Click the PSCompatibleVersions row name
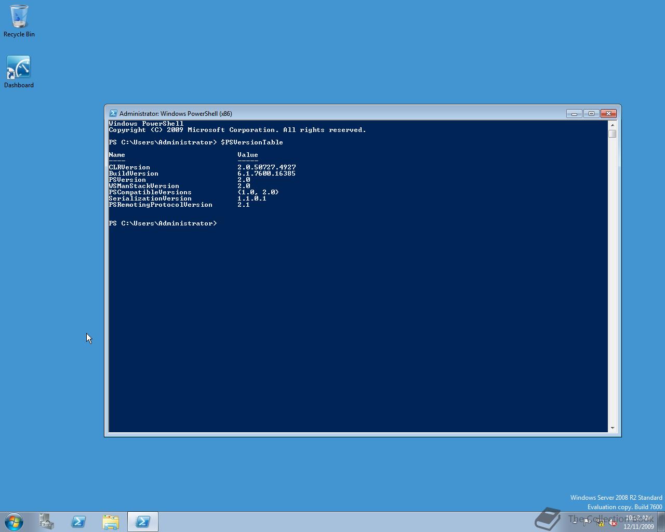Viewport: 665px width, 532px height. click(x=150, y=192)
